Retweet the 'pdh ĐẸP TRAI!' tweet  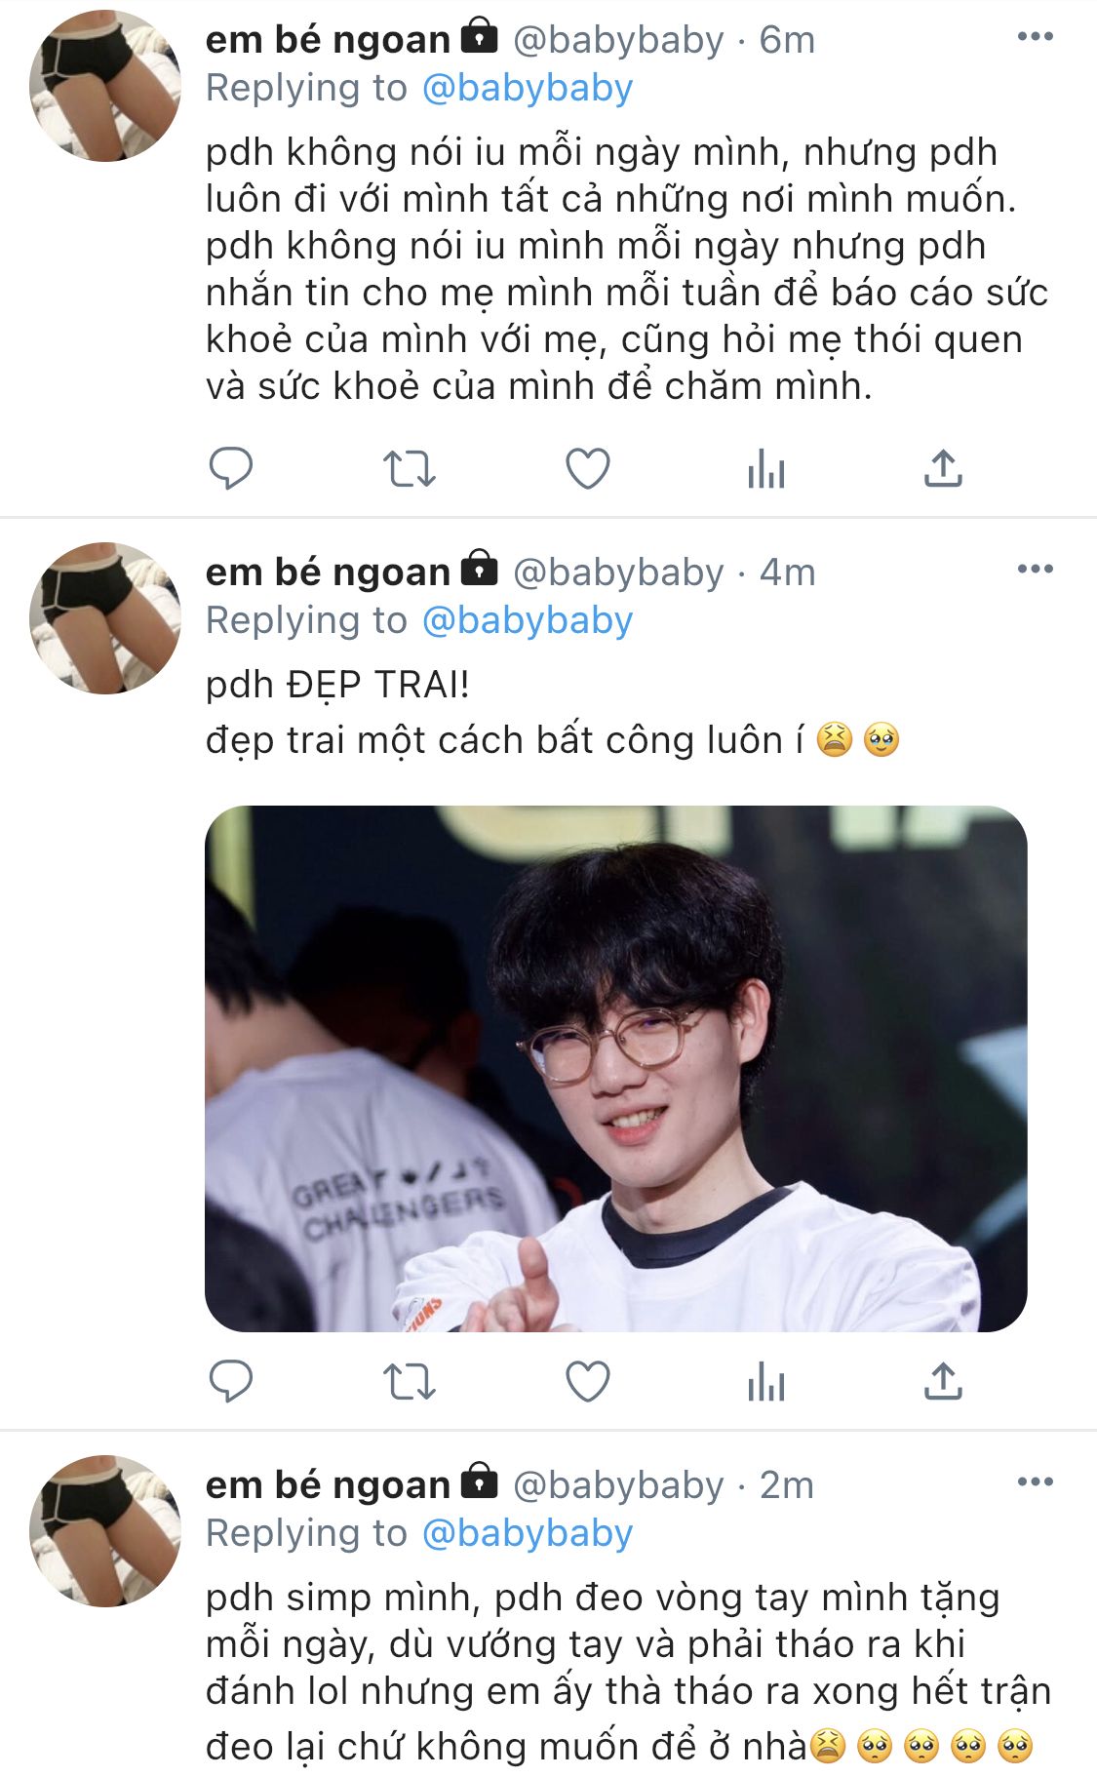click(x=409, y=1382)
